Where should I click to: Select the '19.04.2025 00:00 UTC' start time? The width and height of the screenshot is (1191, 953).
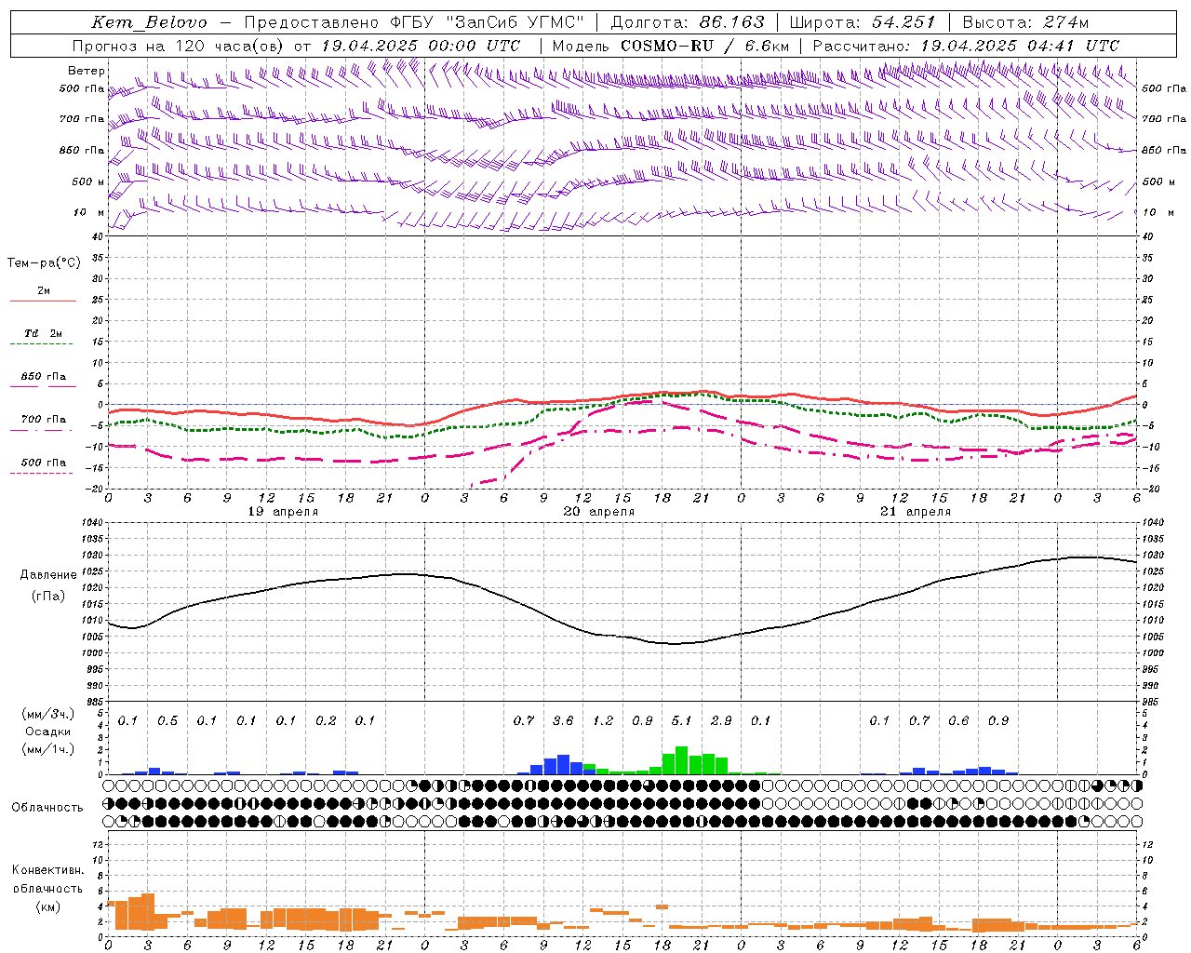(x=421, y=46)
